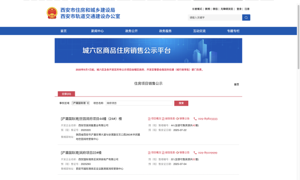The width and height of the screenshot is (300, 180).
Task: Open 政务公开 in the navigation bar
Action: [132, 31]
